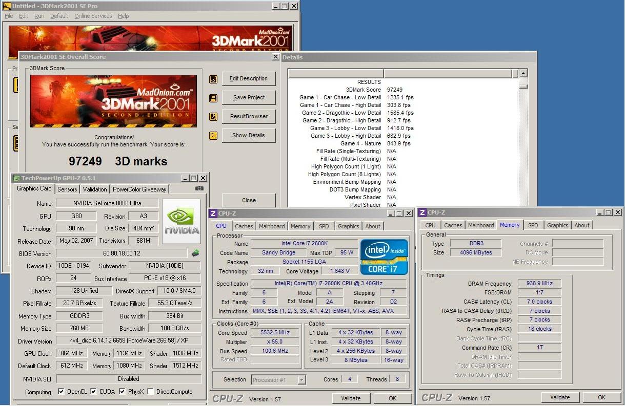The width and height of the screenshot is (625, 406).
Task: Click the GPU Clock value 864 MHz
Action: [x=71, y=354]
